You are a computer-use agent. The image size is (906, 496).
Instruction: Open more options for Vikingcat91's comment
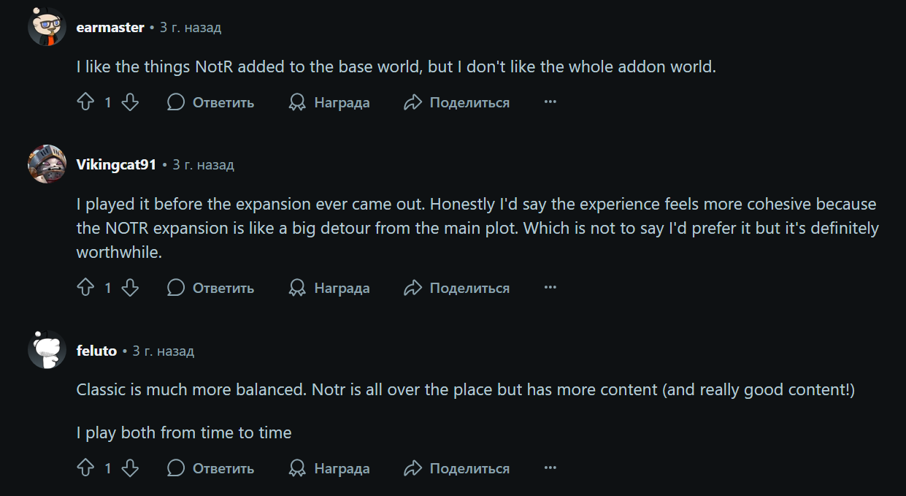[x=550, y=288]
